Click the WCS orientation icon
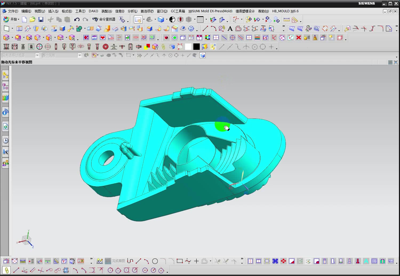 point(236,19)
